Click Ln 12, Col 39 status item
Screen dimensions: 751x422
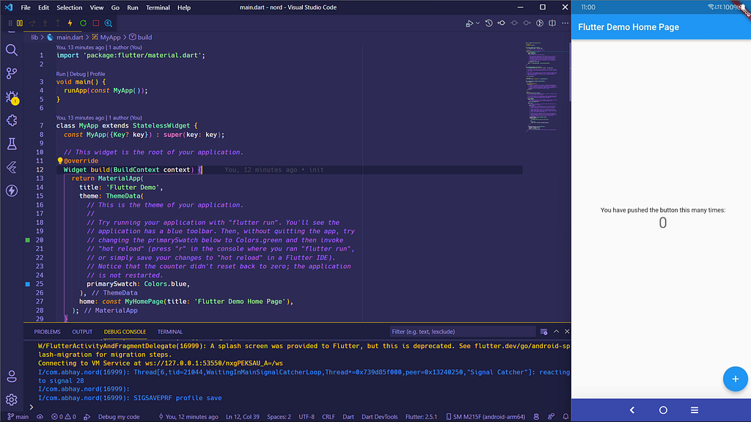pos(242,417)
